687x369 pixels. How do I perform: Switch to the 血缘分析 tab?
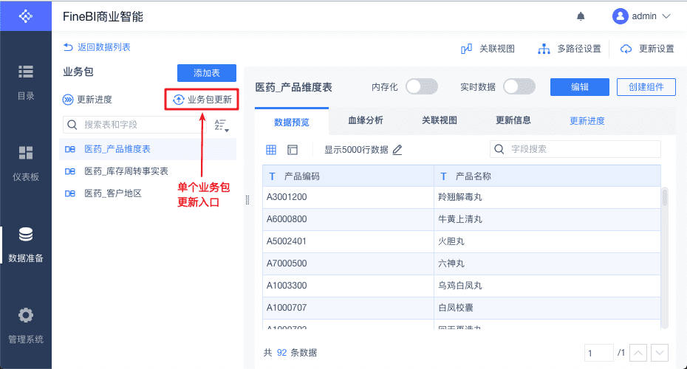[365, 120]
